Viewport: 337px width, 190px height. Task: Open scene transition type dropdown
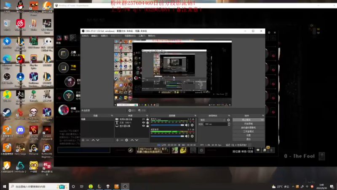pos(213,120)
